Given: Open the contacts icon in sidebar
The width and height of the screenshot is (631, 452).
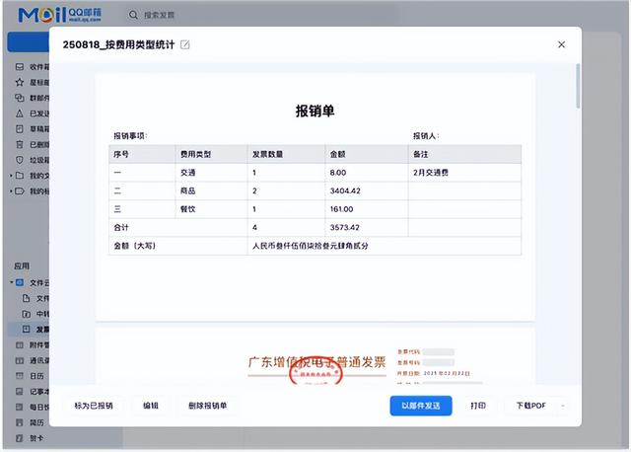Looking at the screenshot, I should 20,360.
